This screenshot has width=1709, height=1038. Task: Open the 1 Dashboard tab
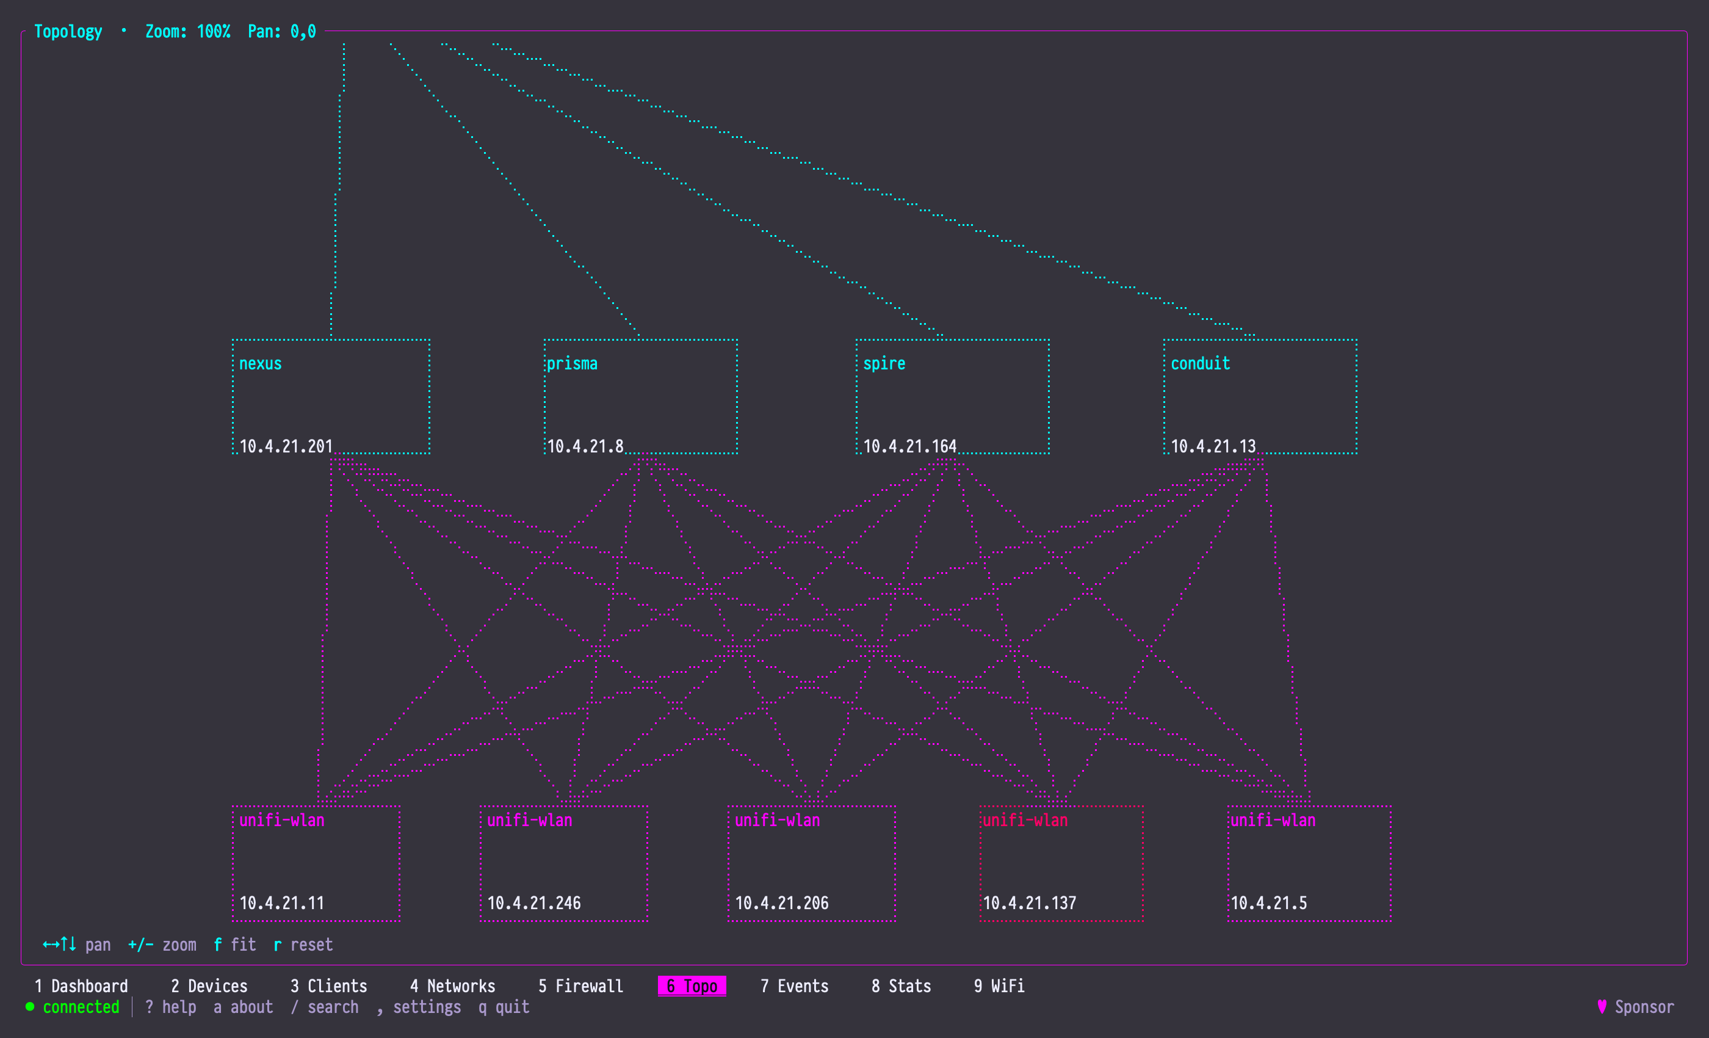81,986
